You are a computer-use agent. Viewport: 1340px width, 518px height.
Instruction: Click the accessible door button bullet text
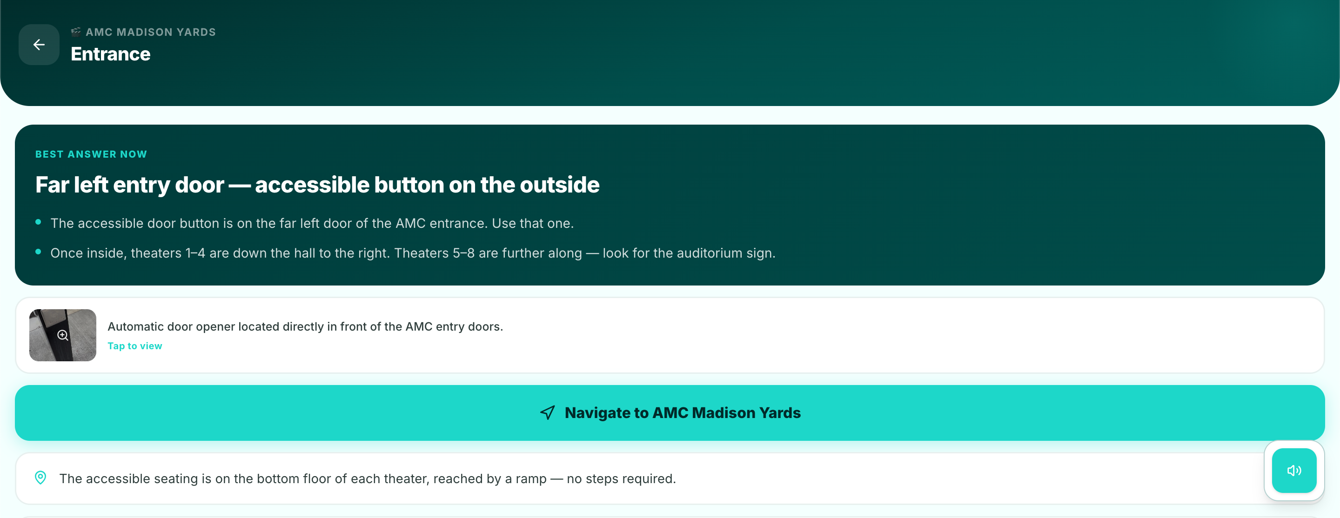[312, 223]
